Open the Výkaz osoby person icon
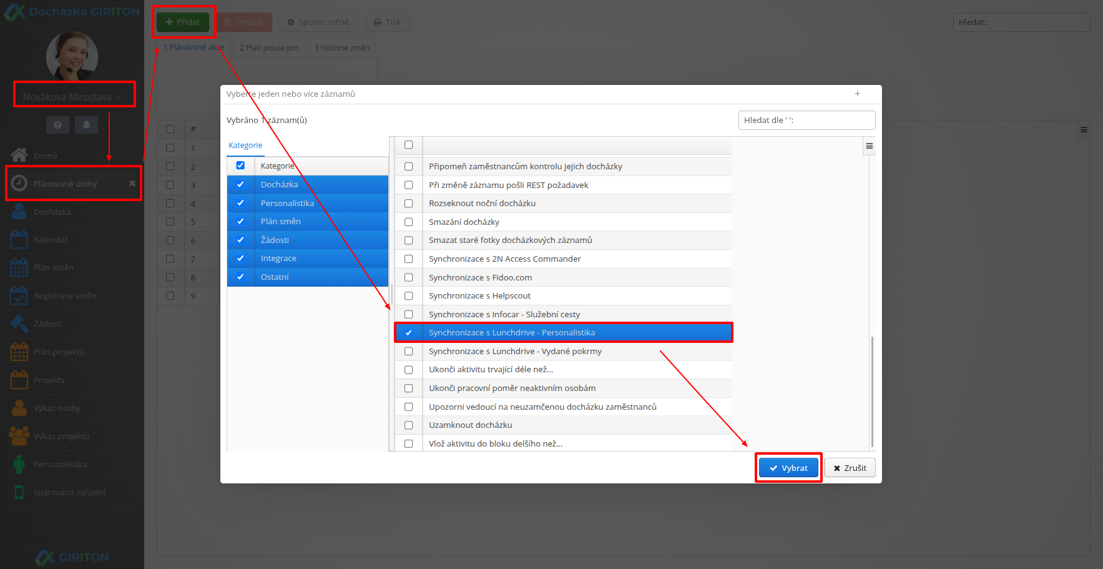 pyautogui.click(x=19, y=408)
